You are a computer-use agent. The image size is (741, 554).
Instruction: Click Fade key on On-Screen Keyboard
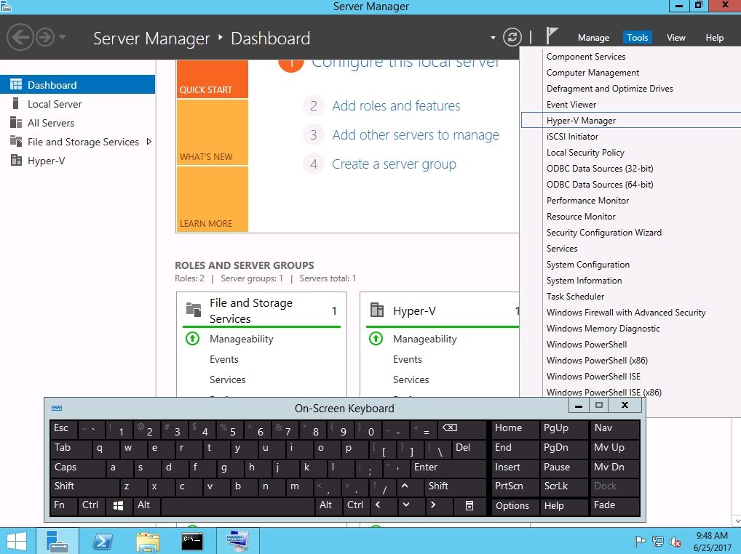click(616, 505)
